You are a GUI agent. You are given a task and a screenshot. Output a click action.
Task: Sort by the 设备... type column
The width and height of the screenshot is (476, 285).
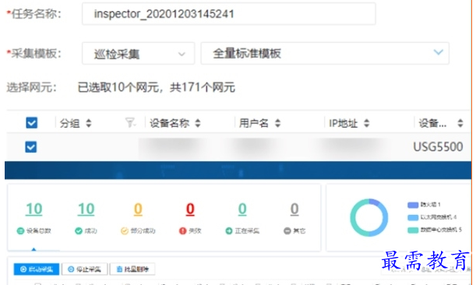[460, 123]
